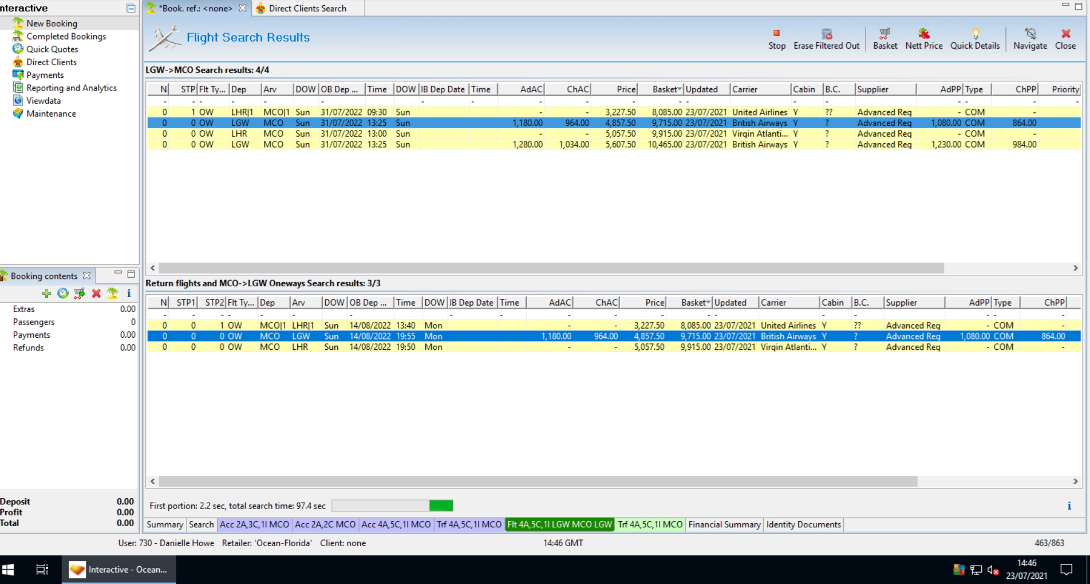The width and height of the screenshot is (1090, 584).
Task: Open the light green Trf 4A,5C,1I MCO tab
Action: 650,524
